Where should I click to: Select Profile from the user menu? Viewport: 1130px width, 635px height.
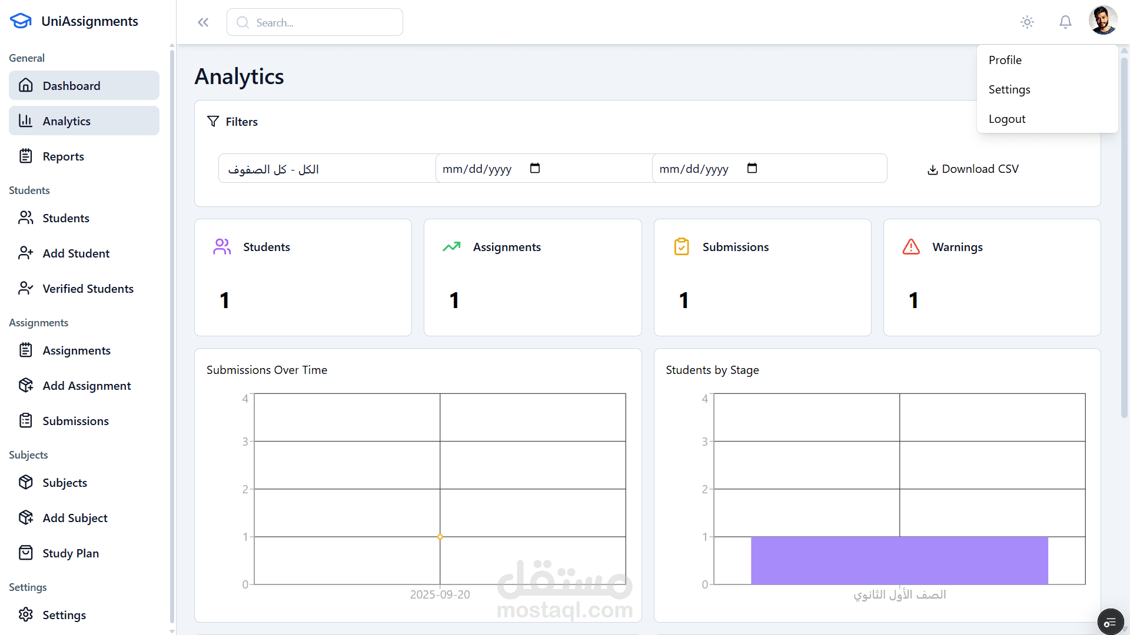[1005, 60]
